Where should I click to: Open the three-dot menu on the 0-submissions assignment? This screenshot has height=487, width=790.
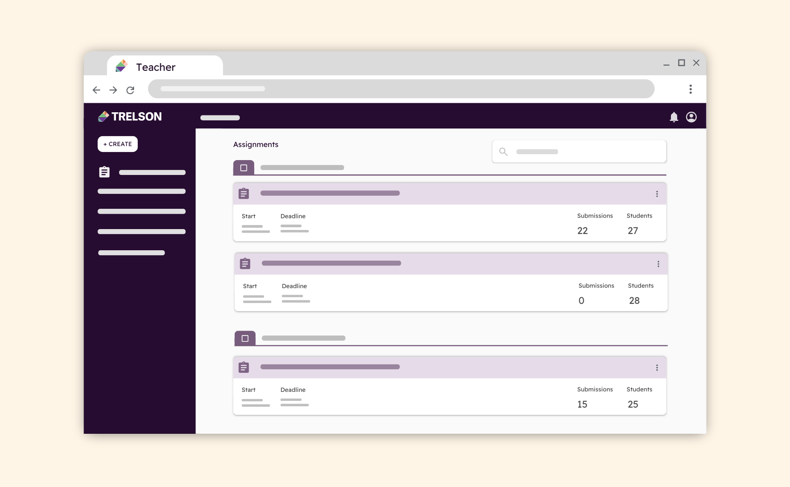[x=658, y=264]
